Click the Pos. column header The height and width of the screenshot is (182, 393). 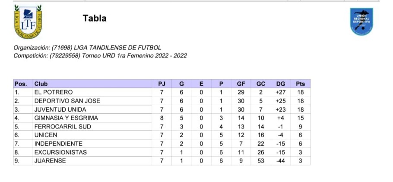[23, 84]
